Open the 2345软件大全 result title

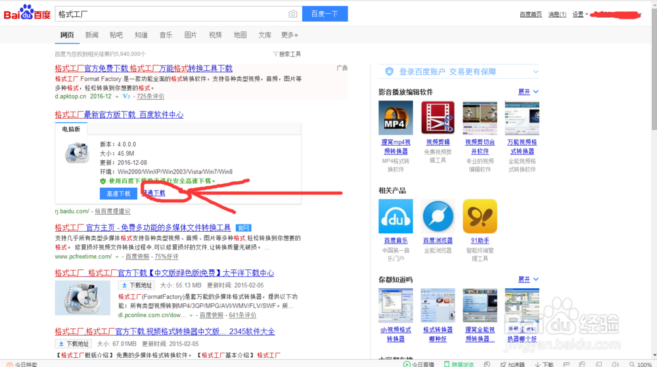click(165, 332)
